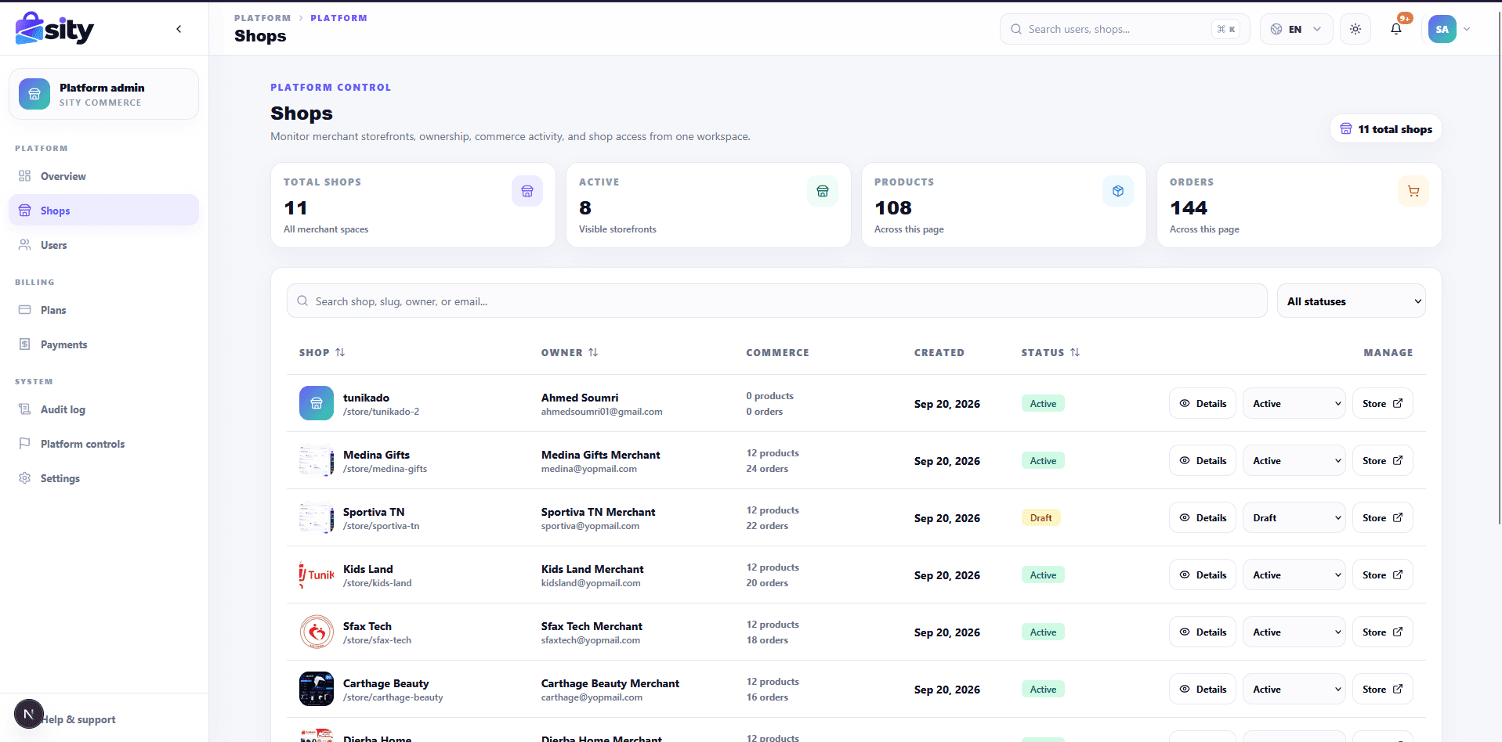Click the Kids Land shop logo

tap(317, 575)
